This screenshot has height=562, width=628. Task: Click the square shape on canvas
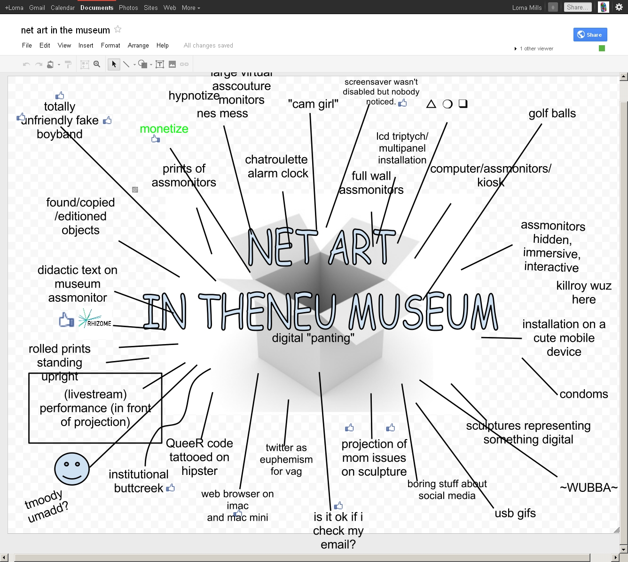pos(463,104)
